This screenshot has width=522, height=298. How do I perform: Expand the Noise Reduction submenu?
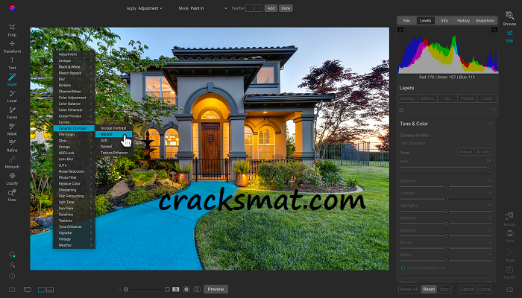74,171
